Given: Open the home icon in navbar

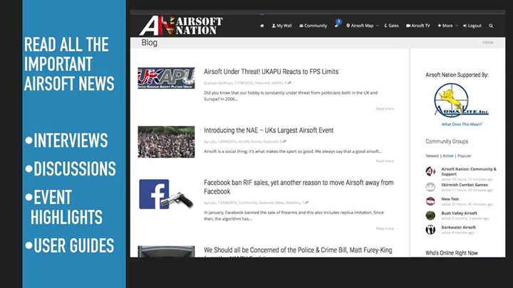Looking at the screenshot, I should [261, 26].
